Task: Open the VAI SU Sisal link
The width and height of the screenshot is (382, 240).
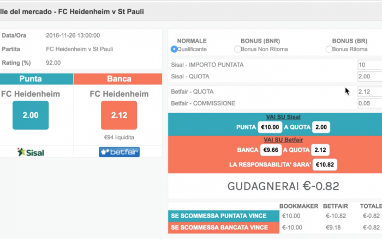Action: [283, 117]
